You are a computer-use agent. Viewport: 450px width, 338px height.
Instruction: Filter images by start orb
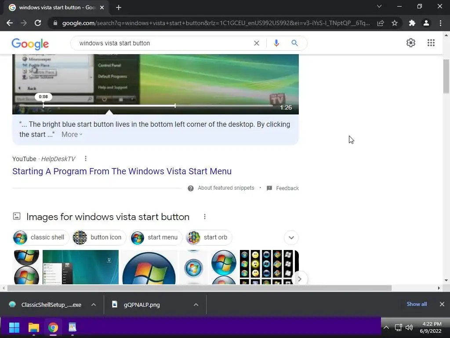click(208, 237)
